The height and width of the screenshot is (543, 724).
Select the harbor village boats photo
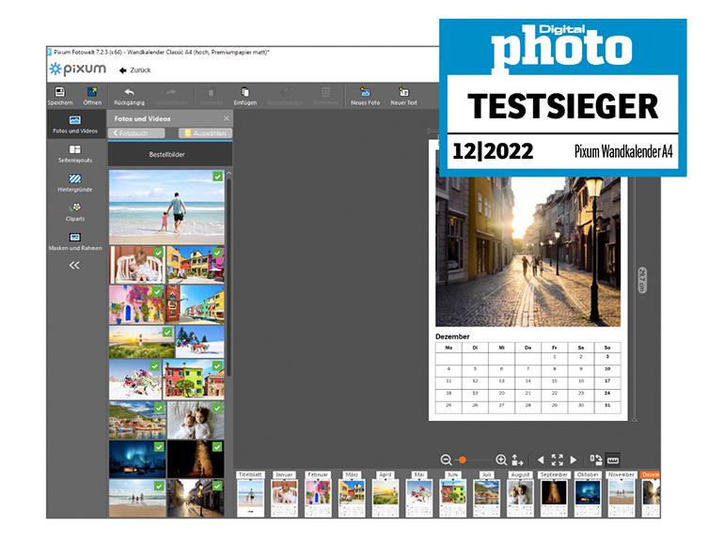coord(137,420)
